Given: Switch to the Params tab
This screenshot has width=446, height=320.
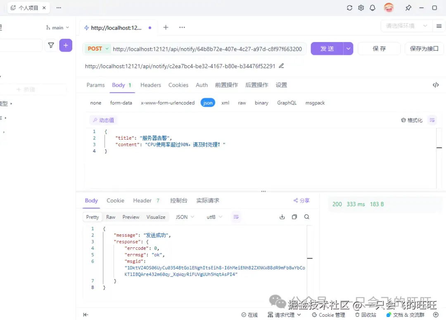Looking at the screenshot, I should pyautogui.click(x=95, y=85).
